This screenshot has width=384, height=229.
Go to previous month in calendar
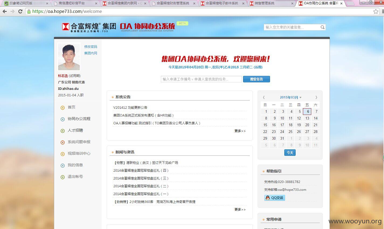tap(264, 97)
